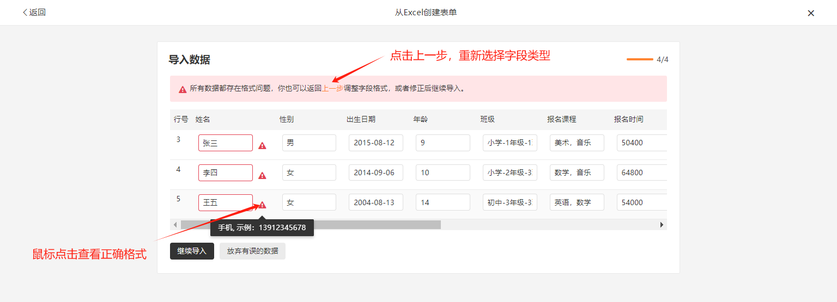The width and height of the screenshot is (837, 302).
Task: Click the horizontal scrollbar thumb
Action: point(311,225)
